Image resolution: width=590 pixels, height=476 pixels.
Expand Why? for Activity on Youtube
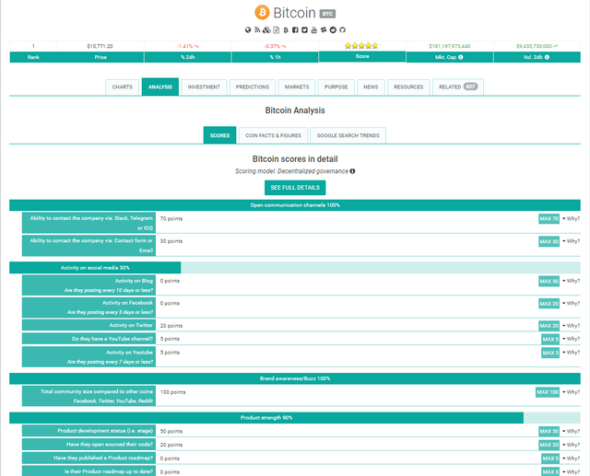[x=572, y=353]
